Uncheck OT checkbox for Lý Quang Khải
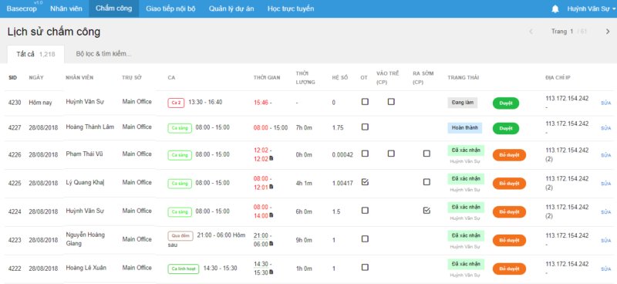The image size is (617, 284). tap(365, 182)
